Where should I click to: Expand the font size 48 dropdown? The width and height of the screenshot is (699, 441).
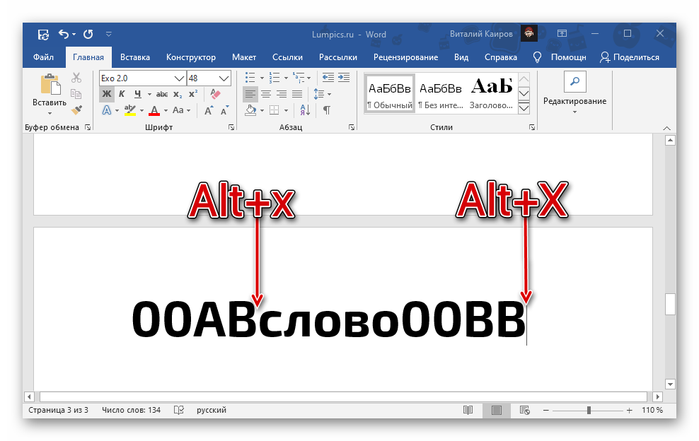tap(224, 78)
